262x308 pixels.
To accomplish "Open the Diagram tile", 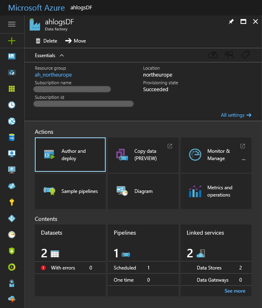I will coord(143,191).
